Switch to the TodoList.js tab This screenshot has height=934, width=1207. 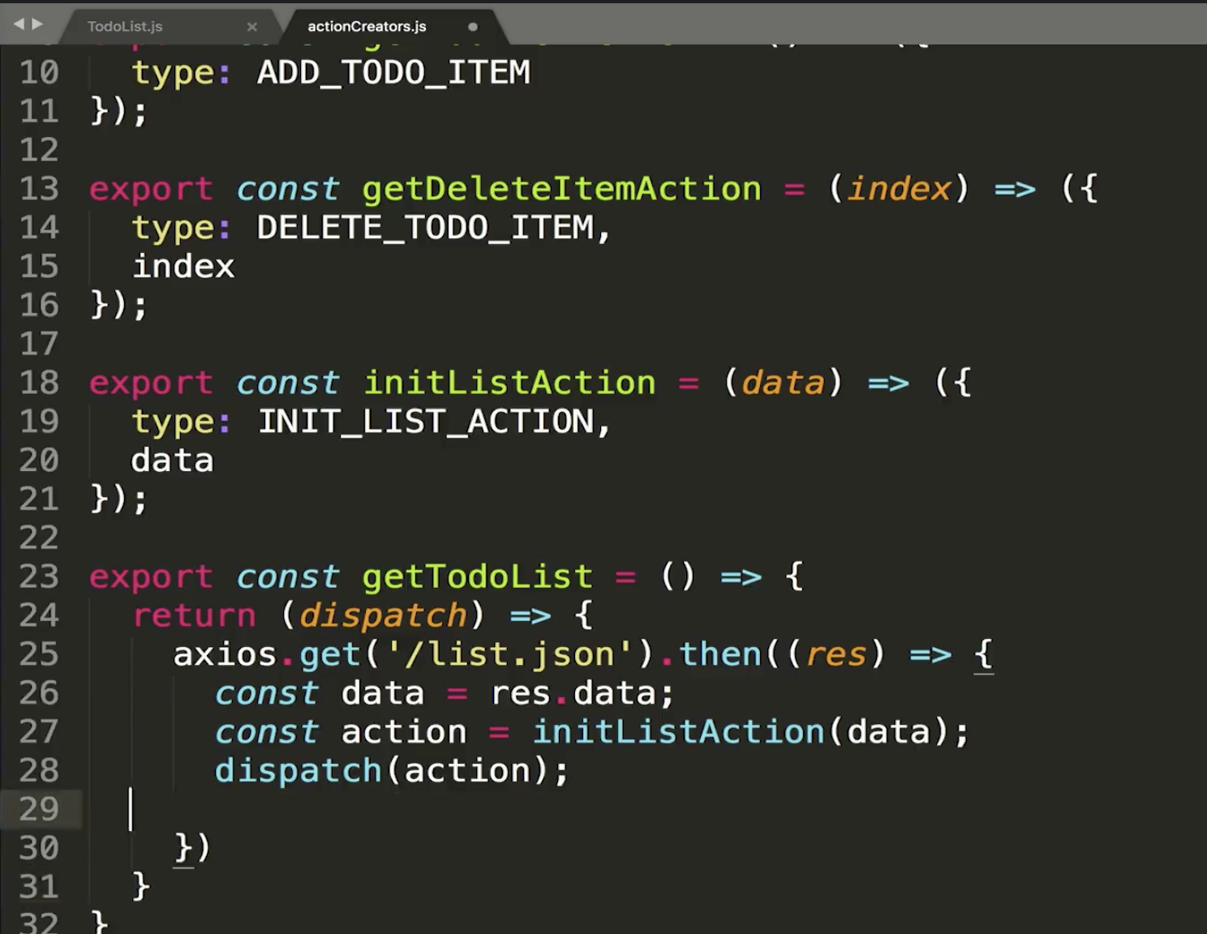(x=125, y=27)
